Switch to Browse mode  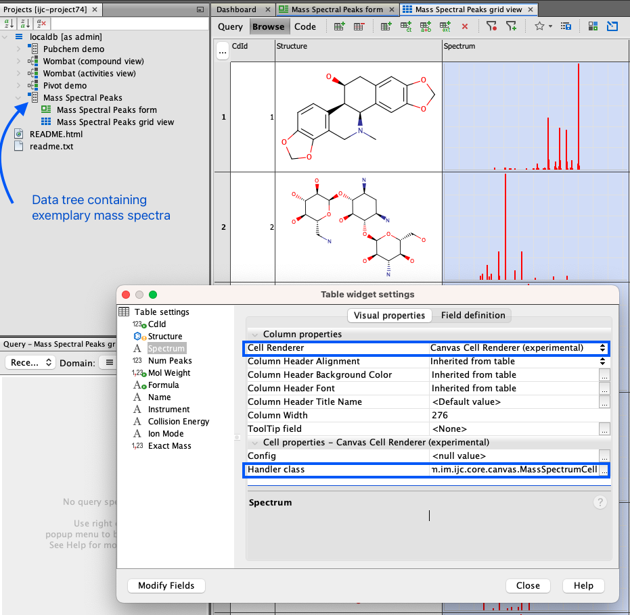click(268, 27)
